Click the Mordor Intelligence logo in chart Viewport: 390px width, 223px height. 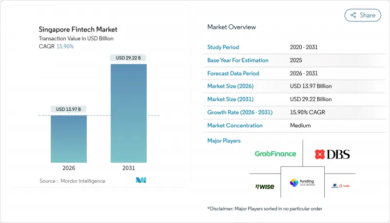pos(142,181)
